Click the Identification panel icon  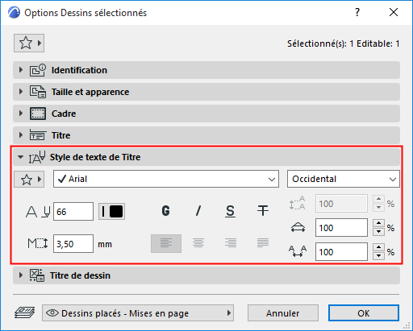point(38,70)
